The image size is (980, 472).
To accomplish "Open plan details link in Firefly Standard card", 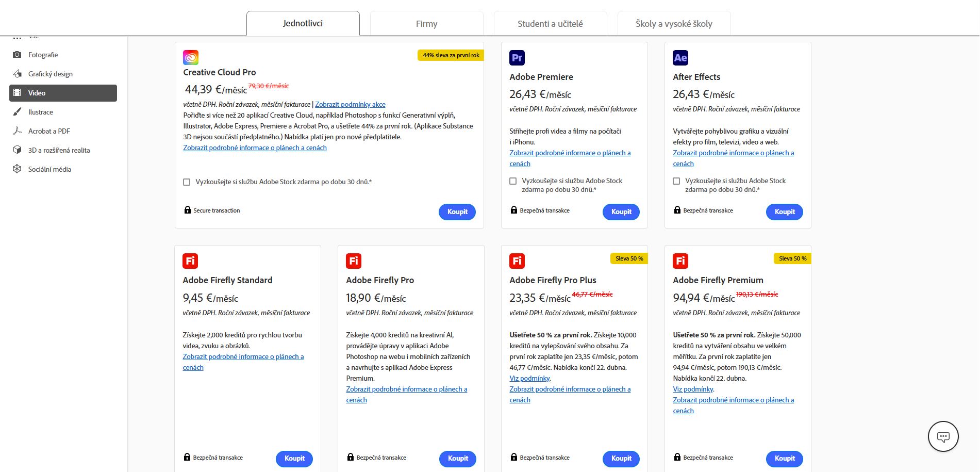I will [x=243, y=362].
